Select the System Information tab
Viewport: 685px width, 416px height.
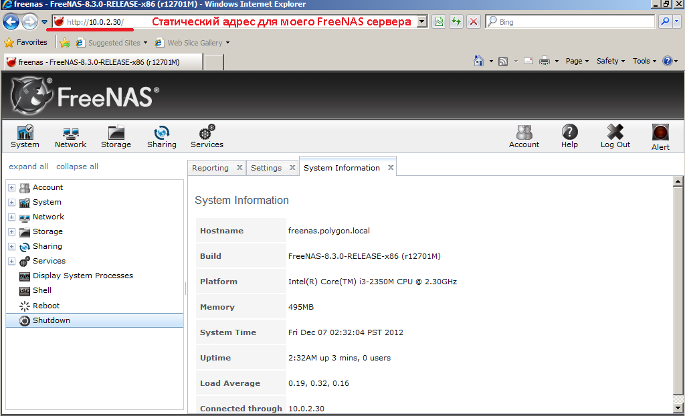(342, 168)
